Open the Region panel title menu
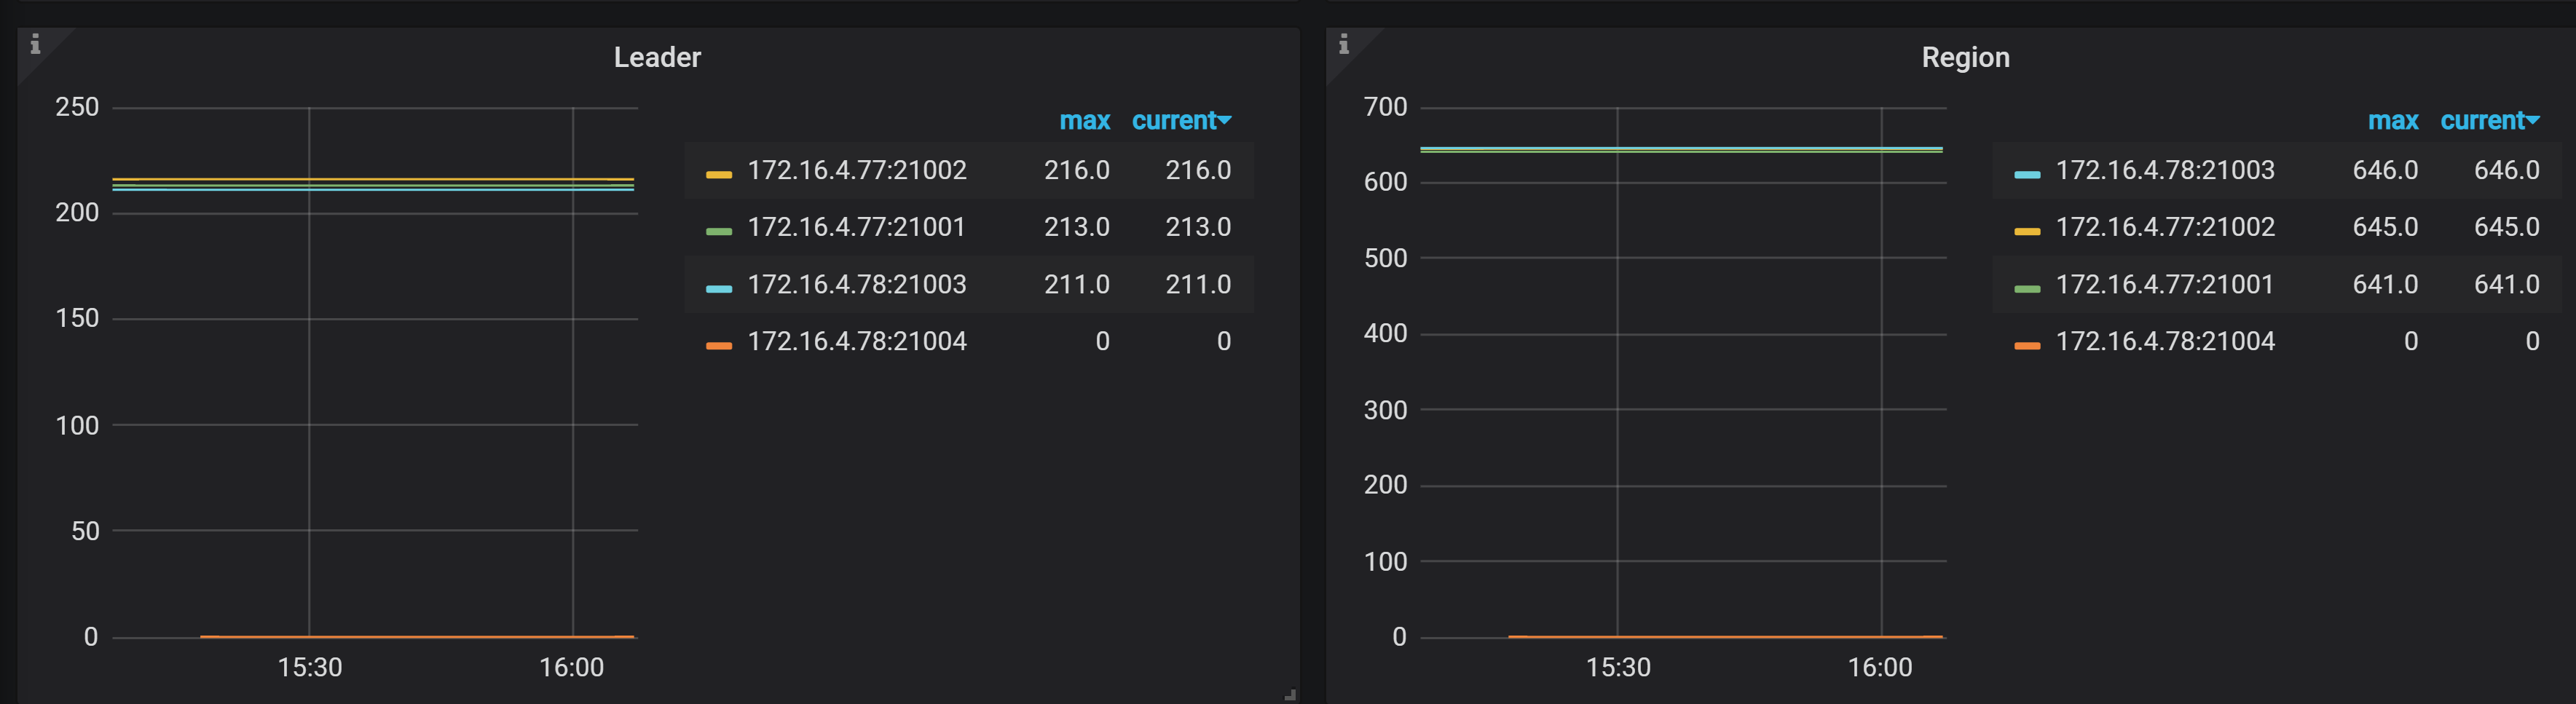Screen dimensions: 2576x704 (1965, 57)
